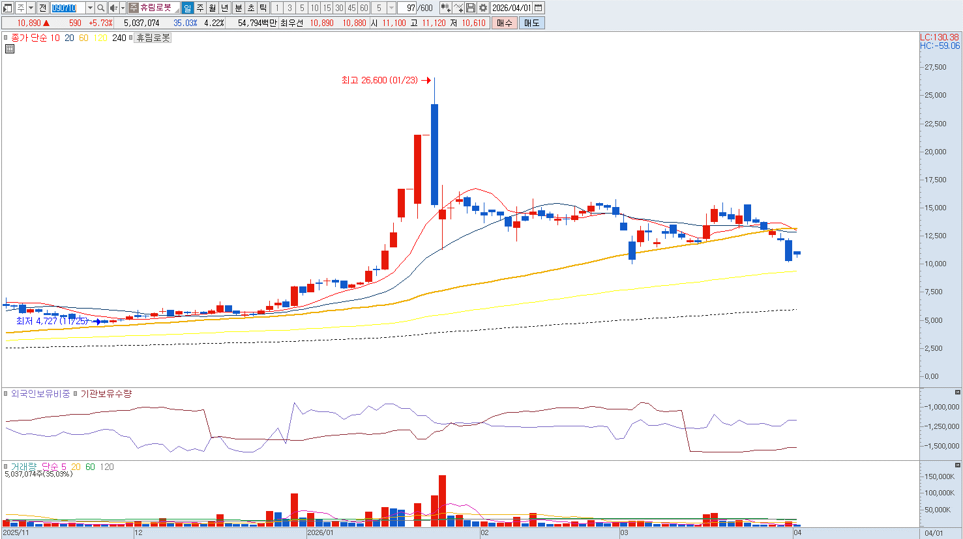Switch chart to 월 monthly period
Image resolution: width=963 pixels, height=539 pixels.
(213, 8)
